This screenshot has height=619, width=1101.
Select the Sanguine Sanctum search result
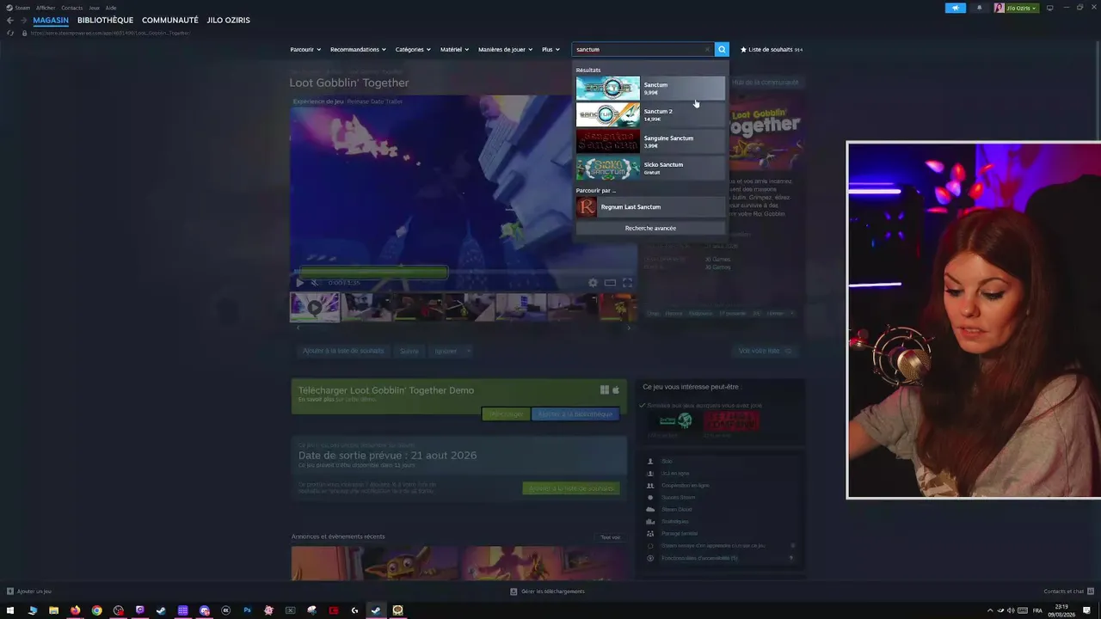coord(650,141)
